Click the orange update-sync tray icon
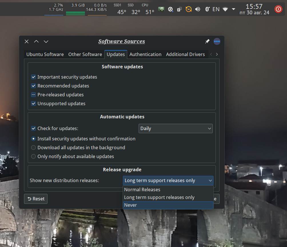Viewport: 287px width, 247px height. point(189,9)
